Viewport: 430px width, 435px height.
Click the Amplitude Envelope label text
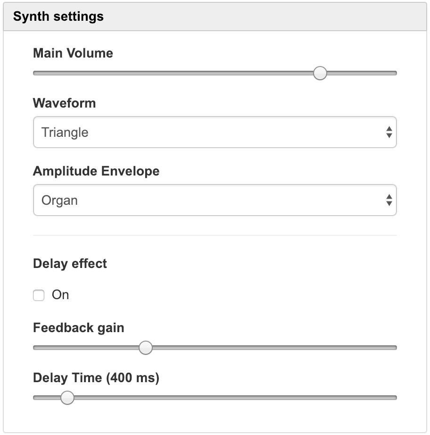96,171
